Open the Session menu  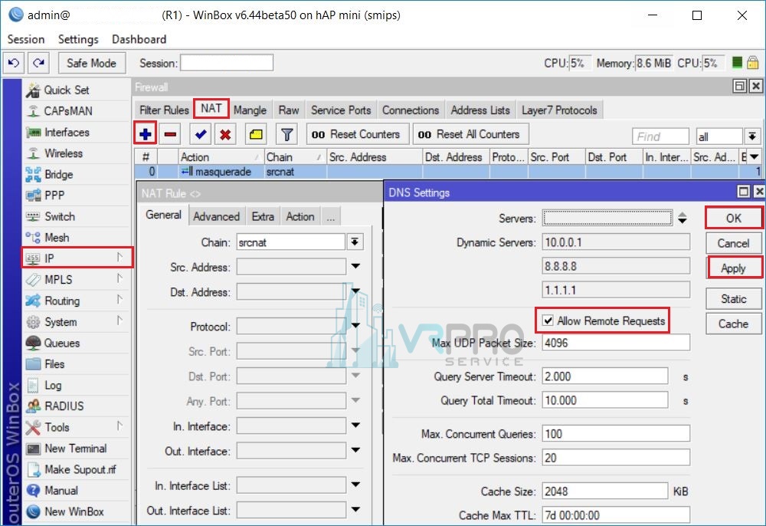coord(26,39)
